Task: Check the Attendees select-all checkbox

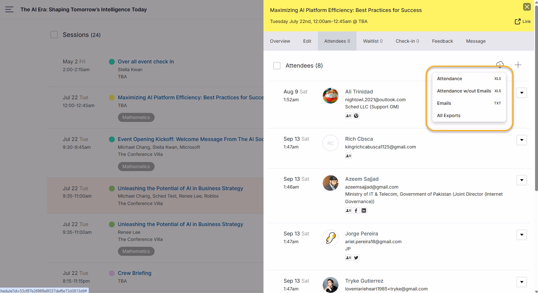Action: pyautogui.click(x=277, y=66)
